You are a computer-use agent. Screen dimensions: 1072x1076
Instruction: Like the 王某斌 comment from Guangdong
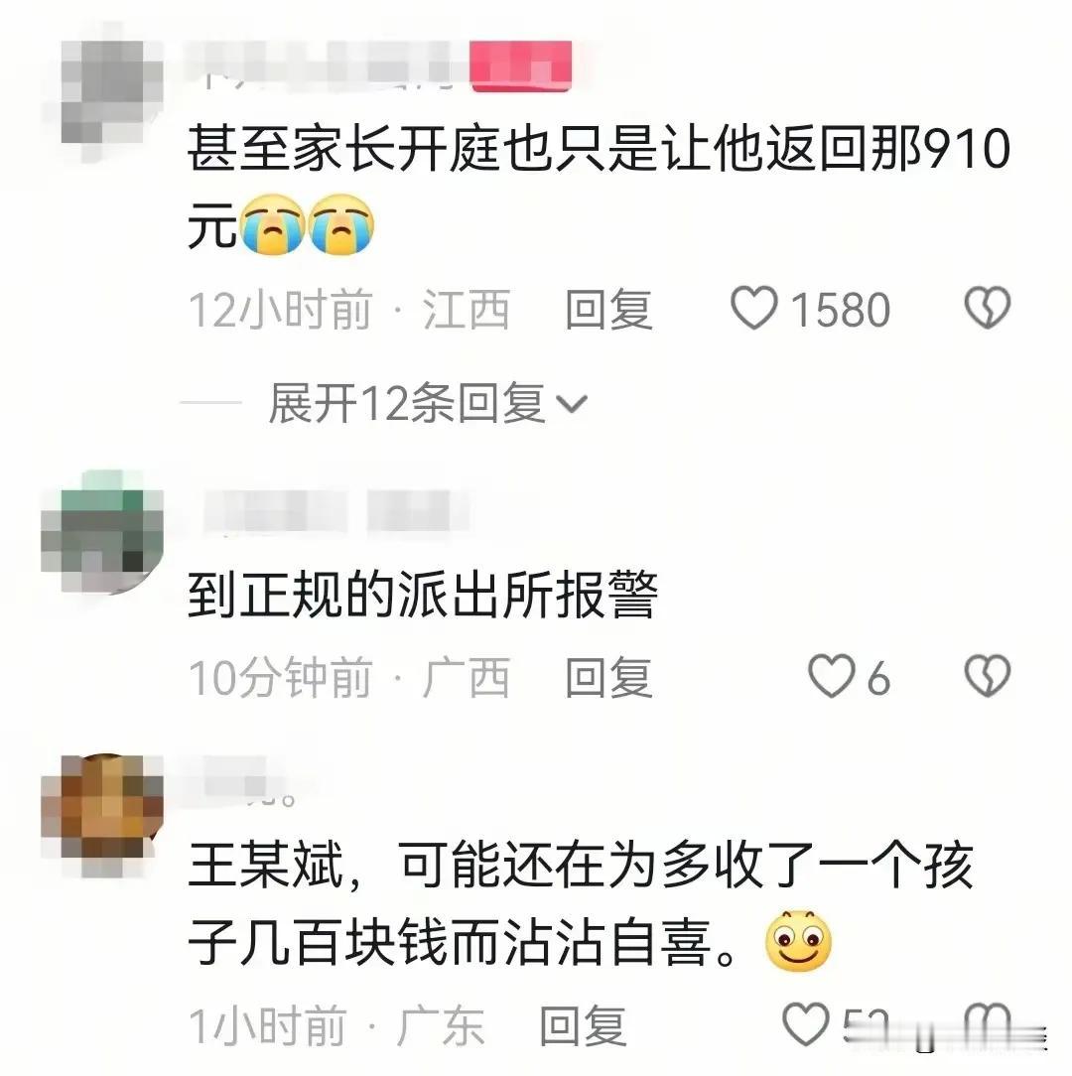tap(806, 1023)
